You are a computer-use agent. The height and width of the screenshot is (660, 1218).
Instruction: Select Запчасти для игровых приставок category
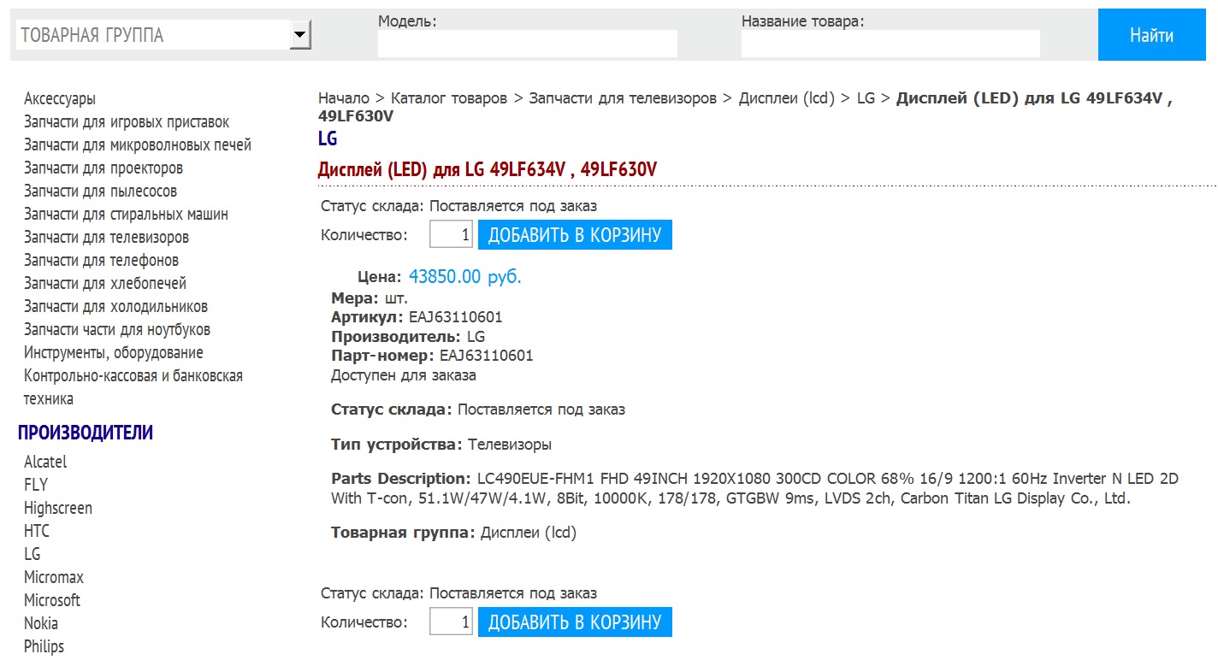click(127, 122)
